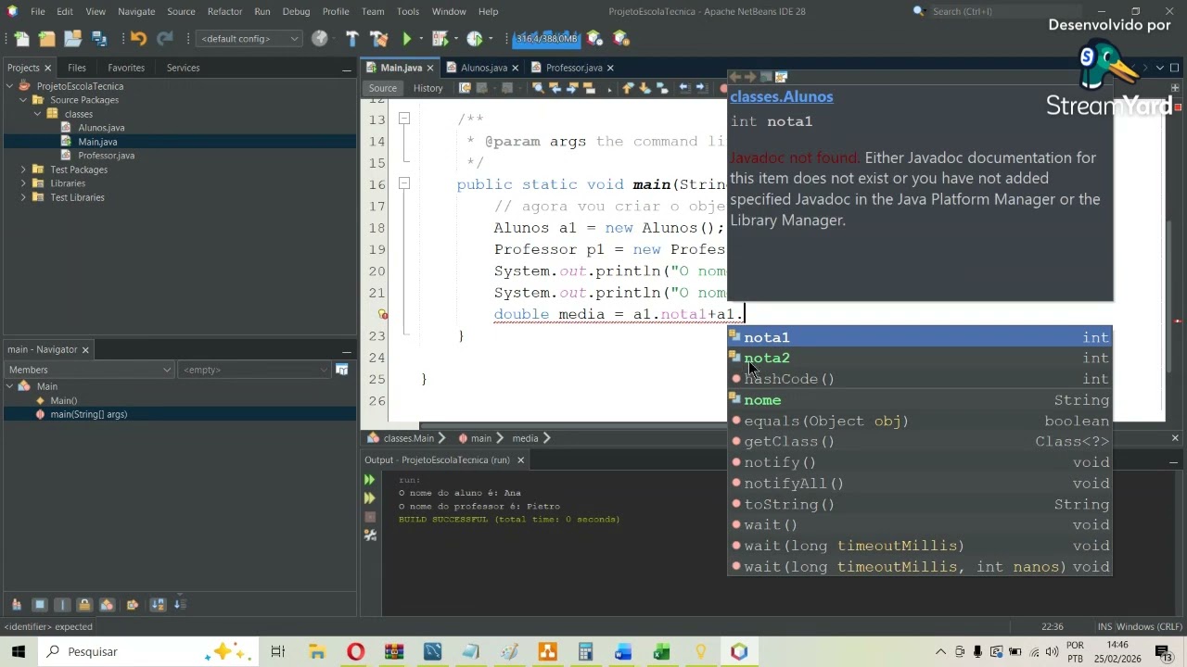This screenshot has width=1187, height=667.
Task: Run the project with green play icon
Action: pos(406,39)
